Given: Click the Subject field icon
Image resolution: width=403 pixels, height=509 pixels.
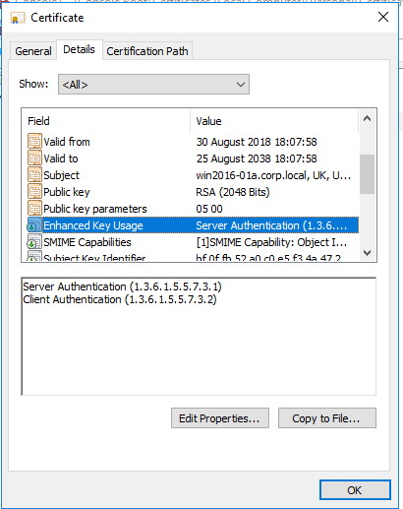Looking at the screenshot, I should [x=34, y=175].
